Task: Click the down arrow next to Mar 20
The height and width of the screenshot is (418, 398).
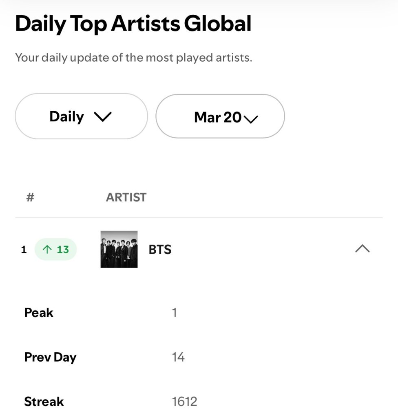Action: click(251, 119)
